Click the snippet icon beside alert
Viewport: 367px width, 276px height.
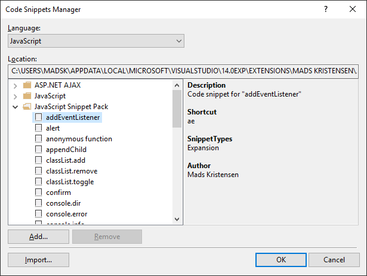click(39, 128)
